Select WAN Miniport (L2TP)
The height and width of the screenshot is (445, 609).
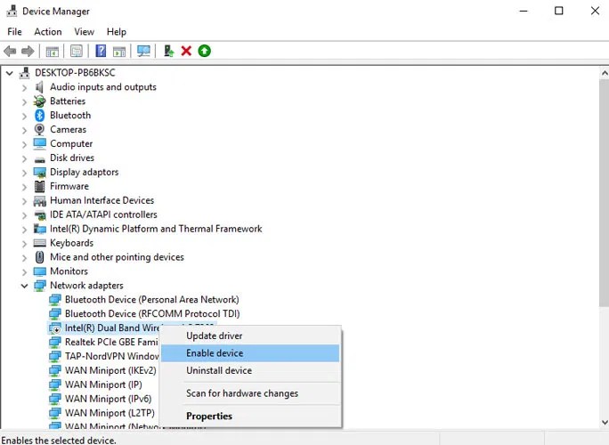110,413
